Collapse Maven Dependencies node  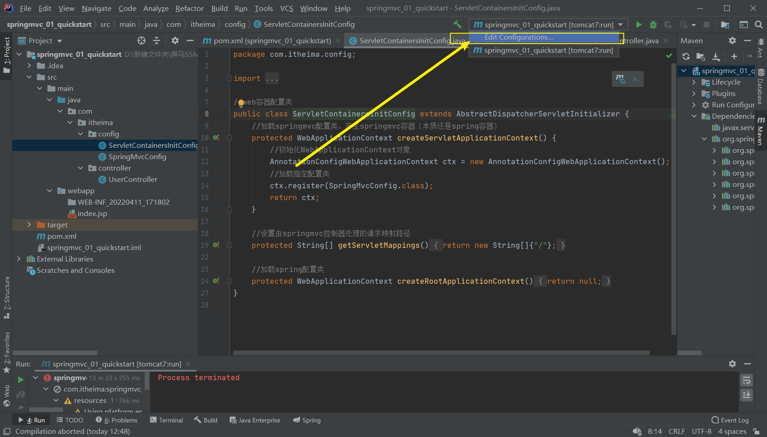[x=694, y=116]
